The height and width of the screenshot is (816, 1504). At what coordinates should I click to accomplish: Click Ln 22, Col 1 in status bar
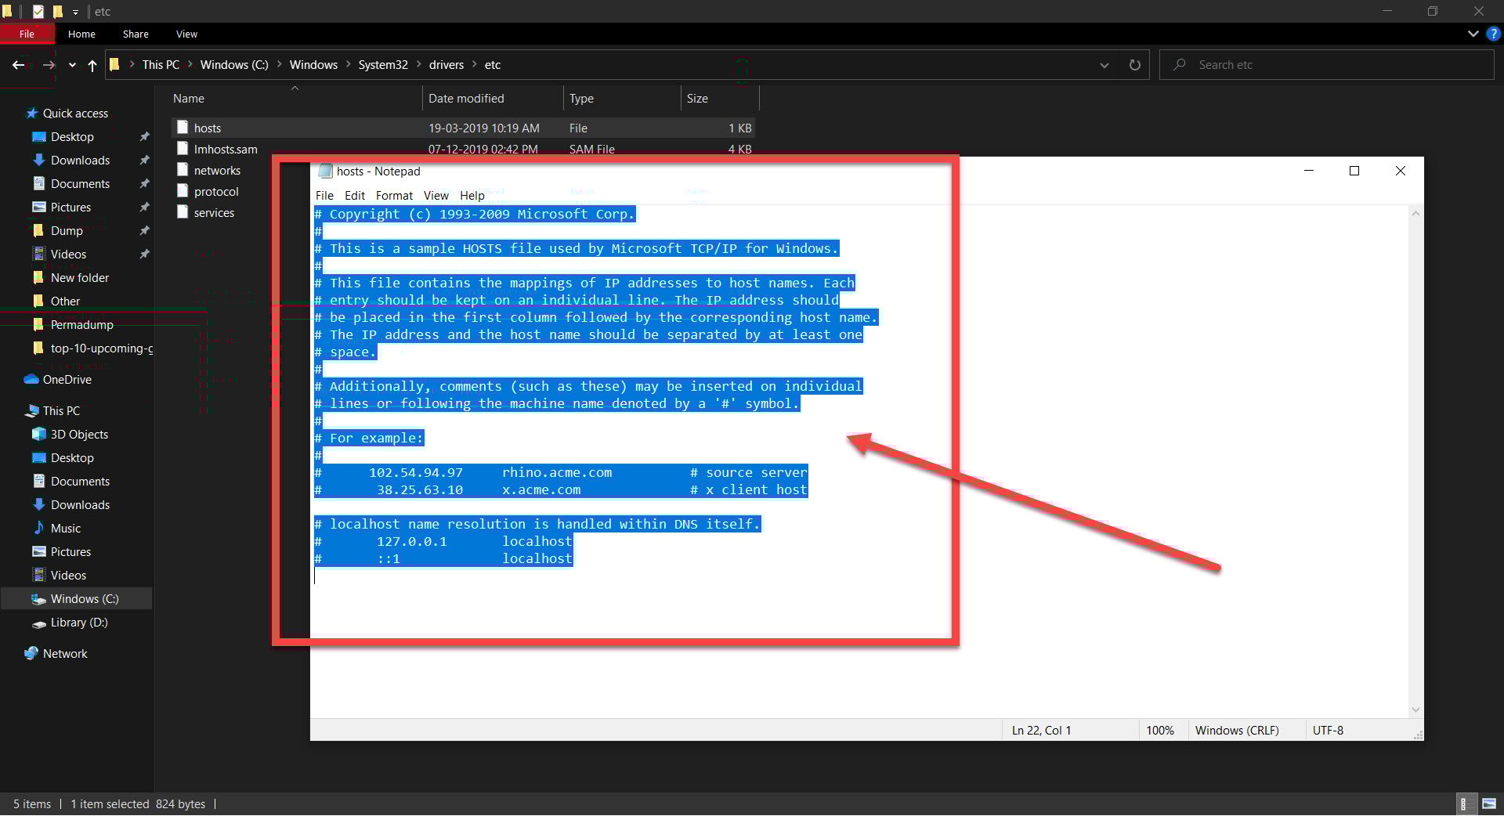tap(1041, 730)
